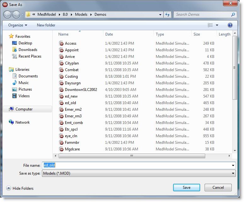This screenshot has width=244, height=202.
Task: Open the File name dropdown arrow
Action: (233, 166)
